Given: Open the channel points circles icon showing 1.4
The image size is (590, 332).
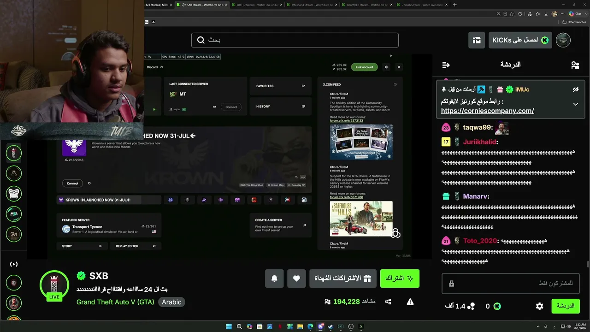Looking at the screenshot, I should pyautogui.click(x=471, y=306).
